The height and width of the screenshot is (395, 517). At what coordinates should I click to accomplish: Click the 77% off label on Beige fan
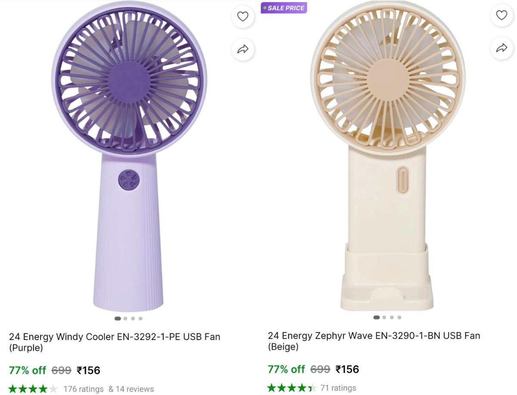tap(286, 370)
